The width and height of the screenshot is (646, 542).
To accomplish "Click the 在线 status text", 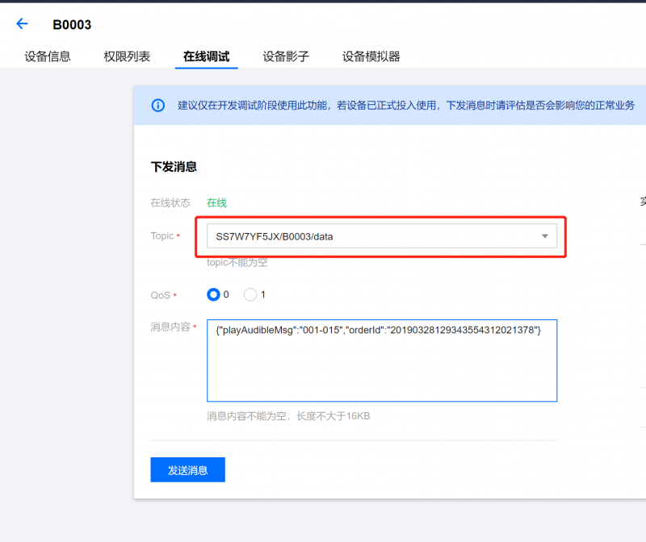I will [x=216, y=202].
